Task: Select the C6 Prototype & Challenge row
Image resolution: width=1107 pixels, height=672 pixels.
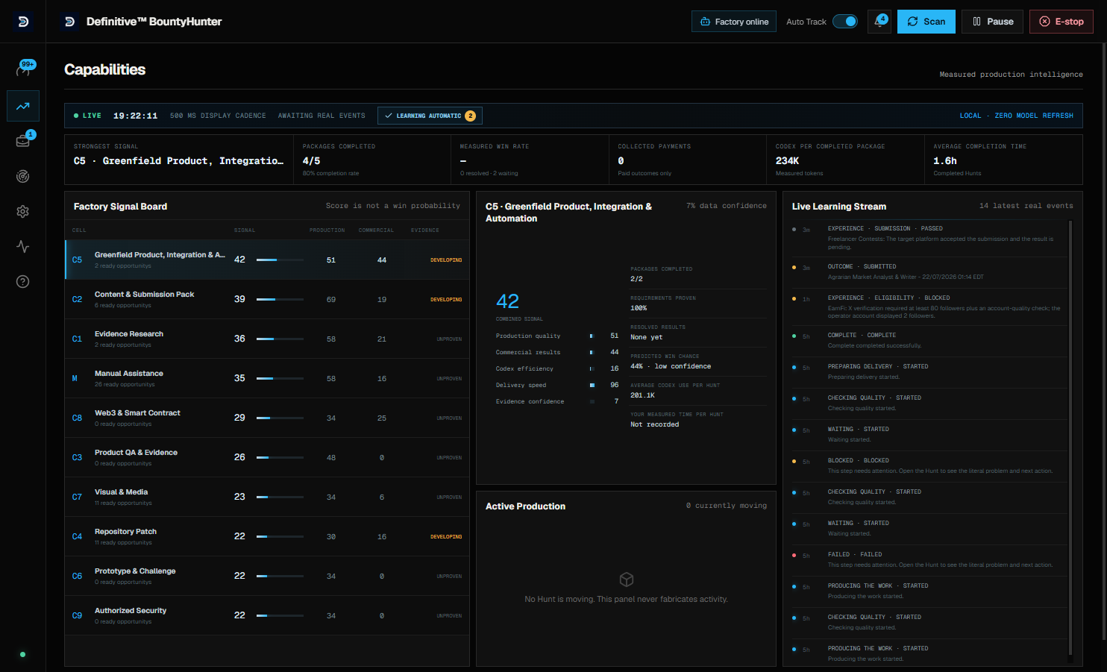Action: click(267, 576)
